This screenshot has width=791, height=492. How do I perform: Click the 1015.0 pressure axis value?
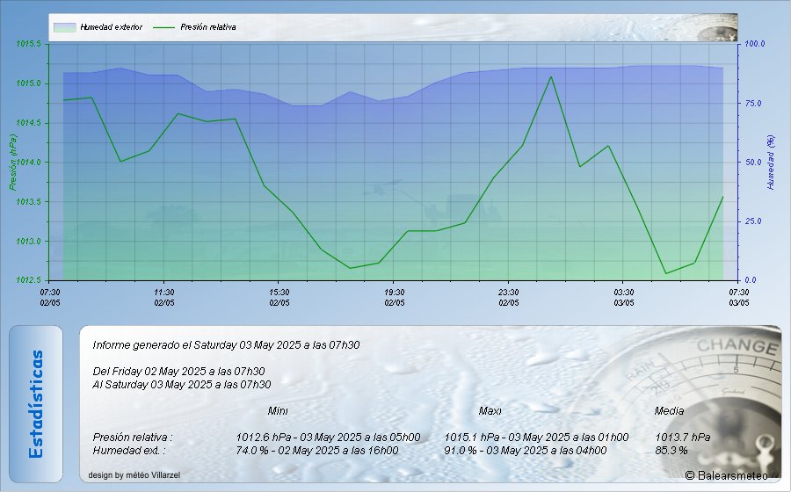(x=28, y=83)
